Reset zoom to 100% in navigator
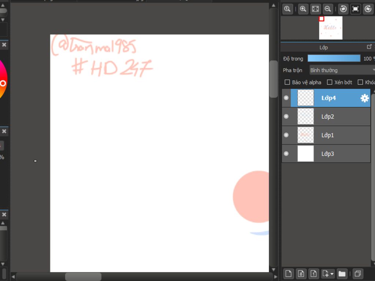375x281 pixels. coord(287,9)
